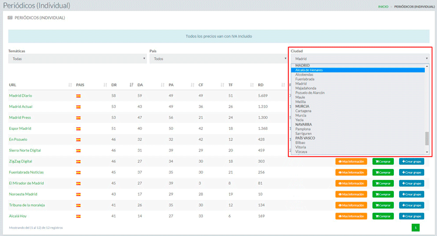Click sort icon on CF column
This screenshot has height=236, width=437.
[222, 85]
